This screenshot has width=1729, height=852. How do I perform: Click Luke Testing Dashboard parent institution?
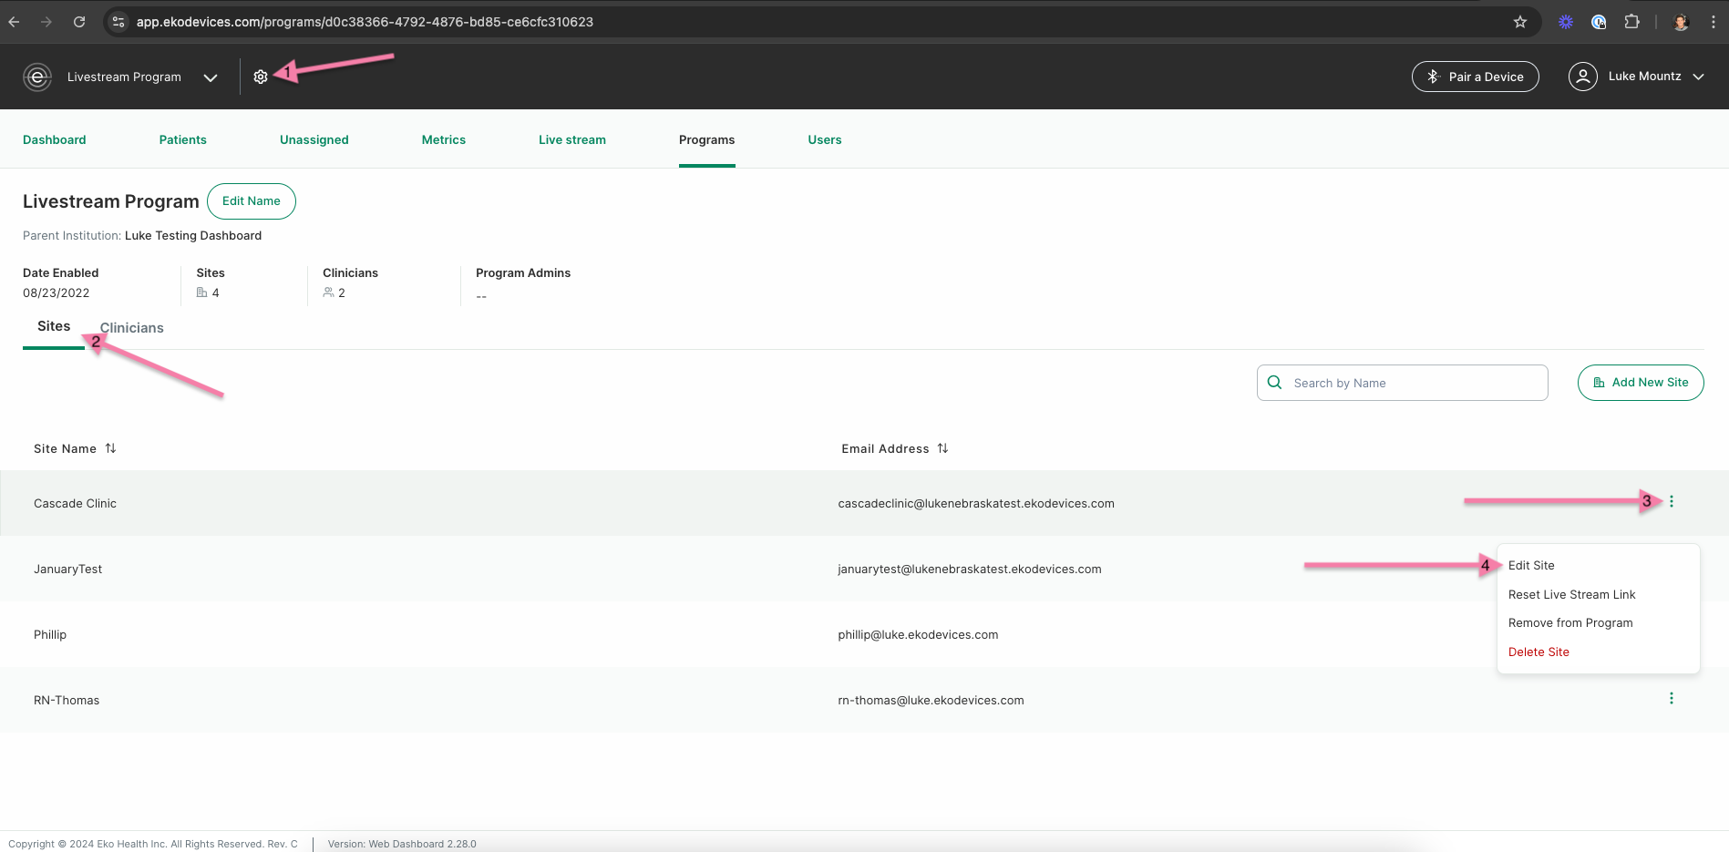coord(193,235)
